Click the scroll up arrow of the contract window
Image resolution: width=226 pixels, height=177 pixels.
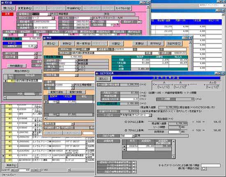(x=148, y=7)
